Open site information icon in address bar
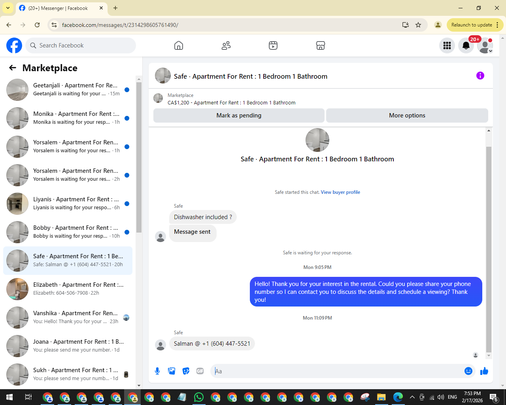 54,25
